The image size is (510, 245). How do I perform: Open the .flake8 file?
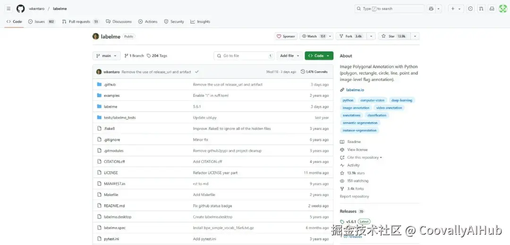pyautogui.click(x=109, y=129)
